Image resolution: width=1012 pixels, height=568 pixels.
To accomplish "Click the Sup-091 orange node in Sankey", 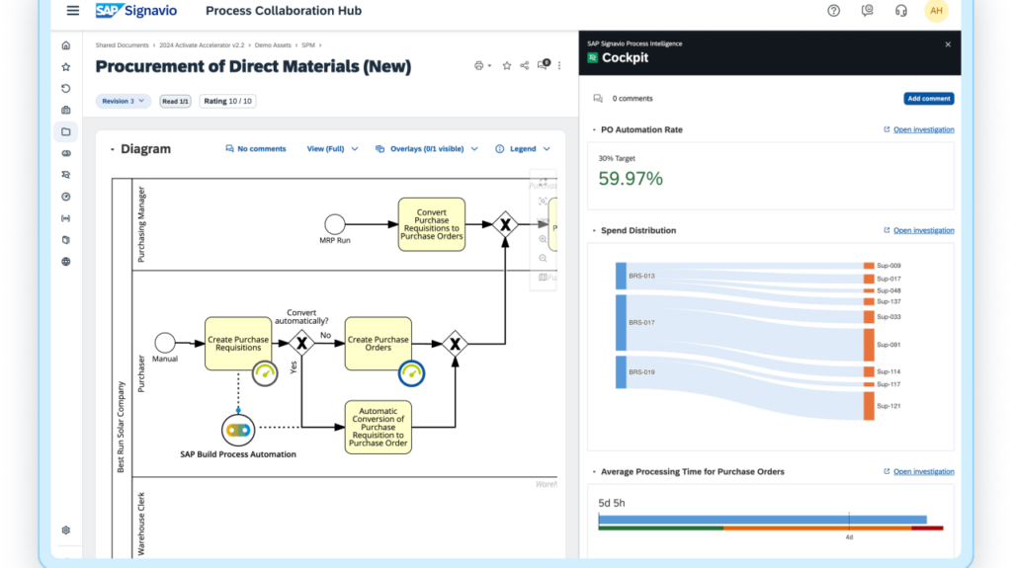I will tap(869, 345).
